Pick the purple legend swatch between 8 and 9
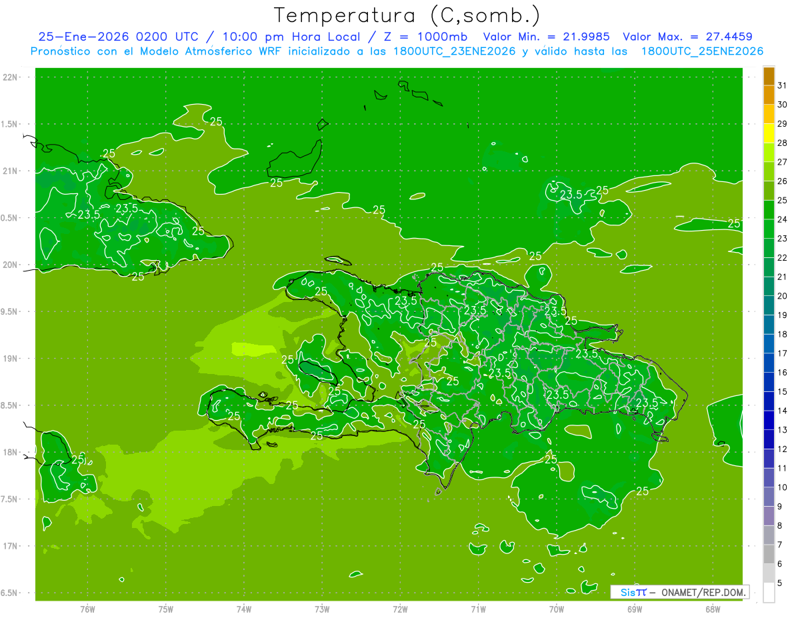800x618 pixels. pyautogui.click(x=769, y=517)
